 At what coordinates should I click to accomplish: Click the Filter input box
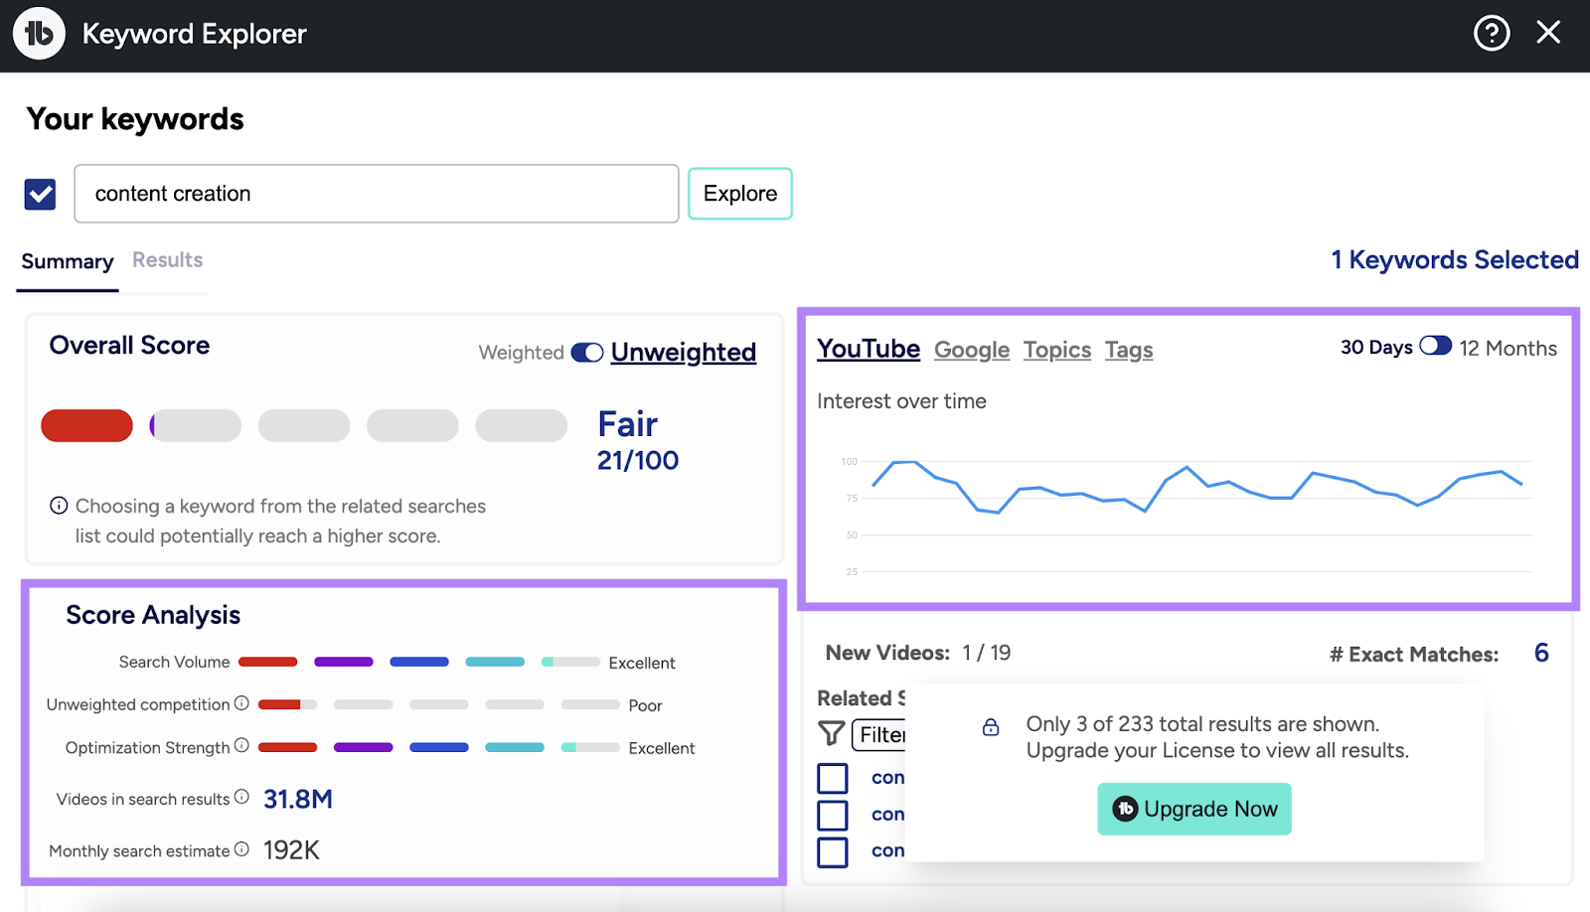pos(879,734)
